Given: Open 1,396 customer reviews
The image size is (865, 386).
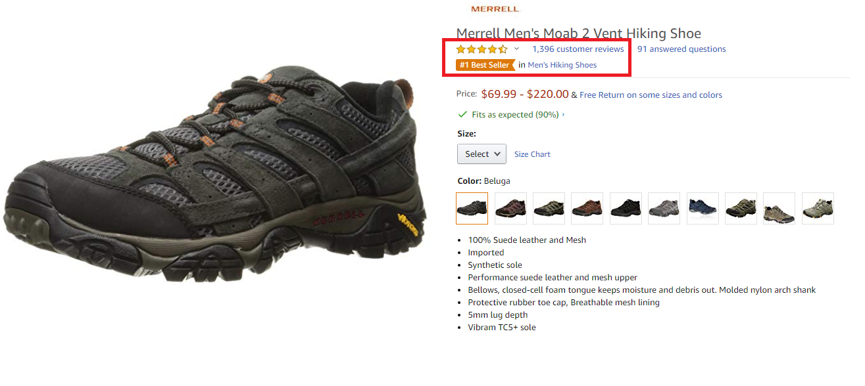Looking at the screenshot, I should [x=578, y=49].
